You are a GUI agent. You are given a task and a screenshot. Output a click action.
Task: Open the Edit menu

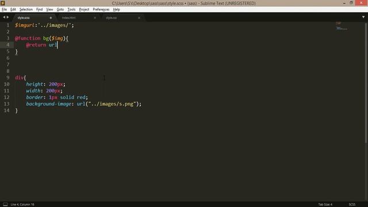point(13,9)
